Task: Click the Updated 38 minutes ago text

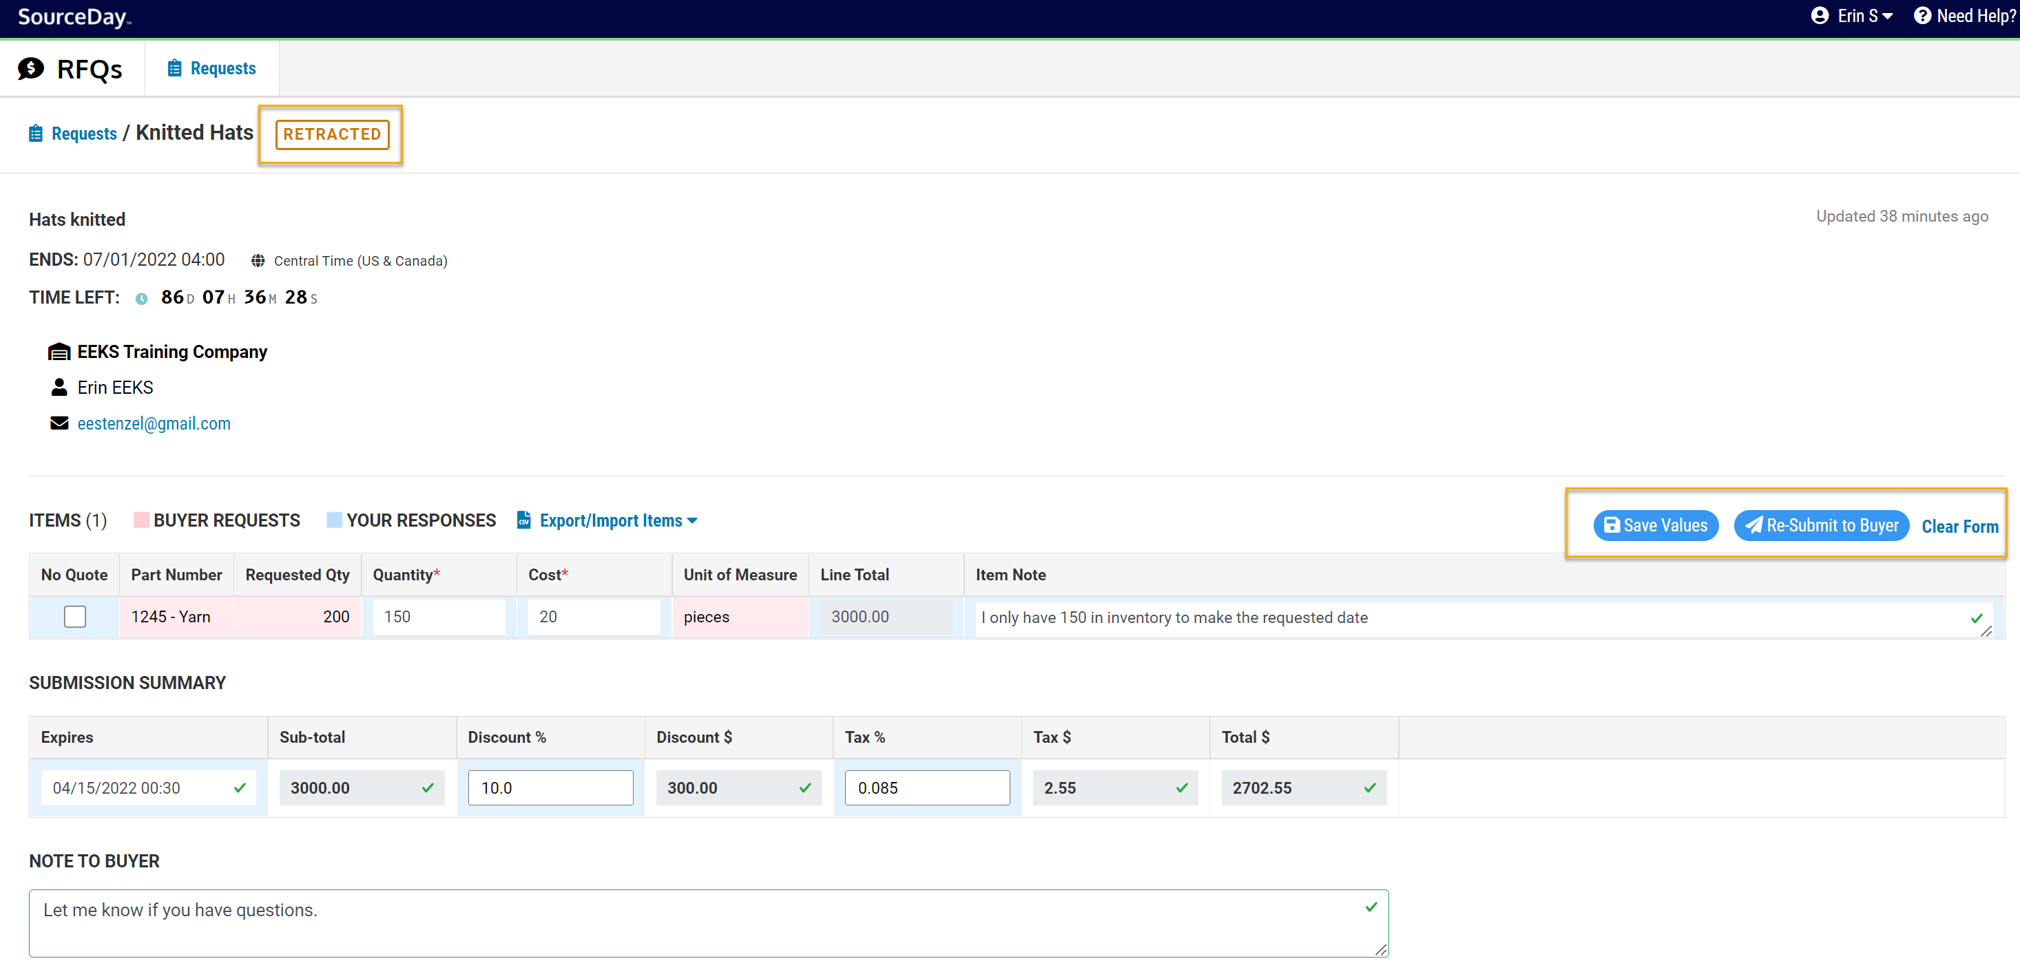Action: 1902,216
